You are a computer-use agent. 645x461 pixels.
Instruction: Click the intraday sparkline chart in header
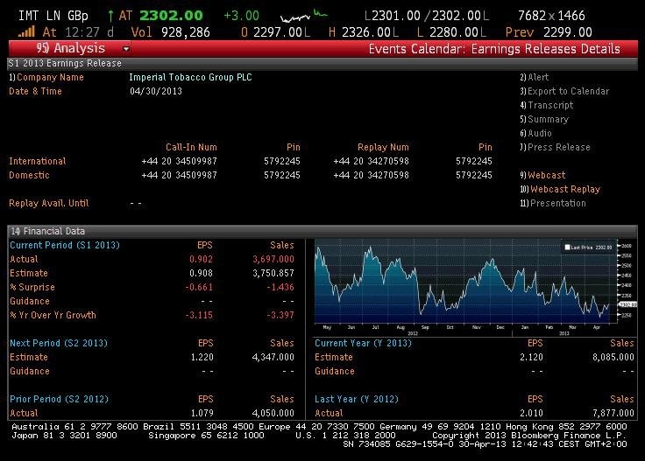[303, 16]
